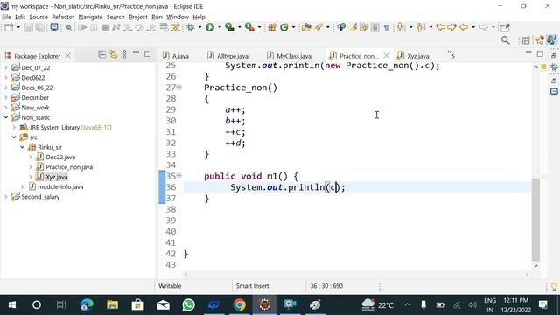
Task: Open the Run dropdown arrow
Action: coord(220,27)
